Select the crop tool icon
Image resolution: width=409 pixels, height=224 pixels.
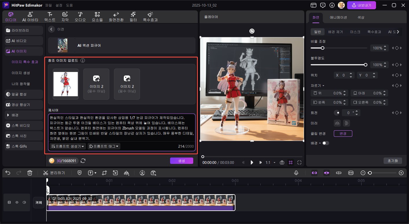click(x=105, y=173)
